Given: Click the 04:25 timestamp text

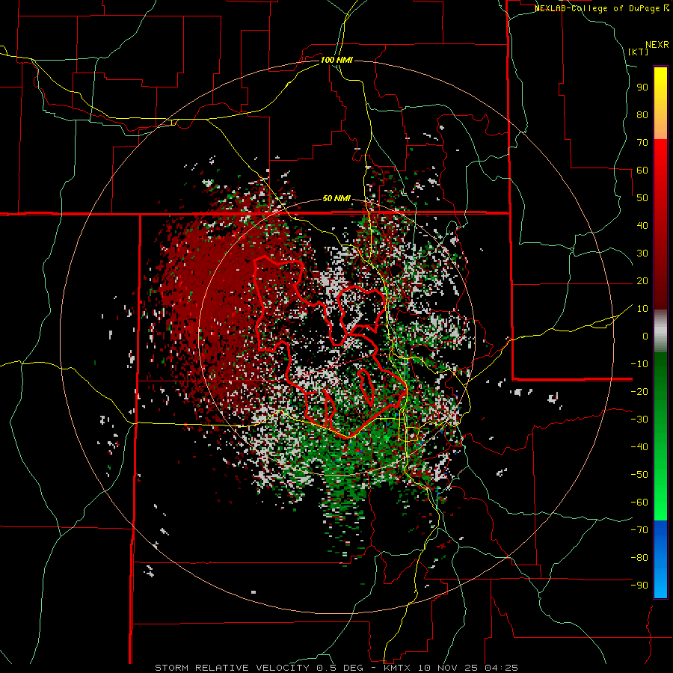Looking at the screenshot, I should 502,668.
